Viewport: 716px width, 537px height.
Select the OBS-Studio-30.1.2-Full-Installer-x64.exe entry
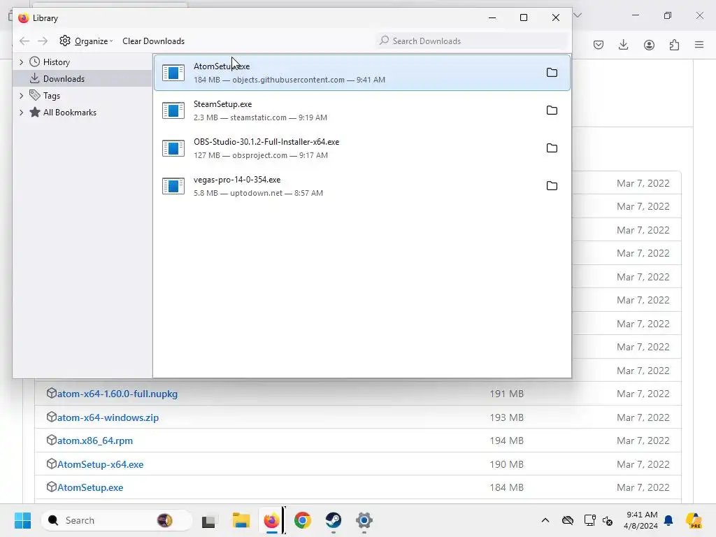tap(362, 148)
